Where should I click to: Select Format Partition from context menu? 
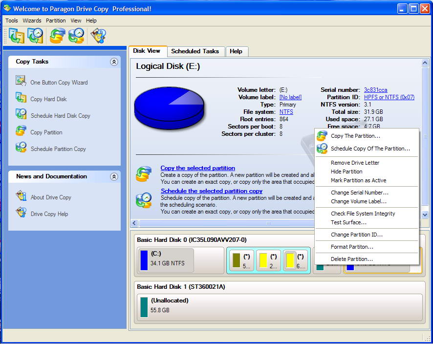352,247
